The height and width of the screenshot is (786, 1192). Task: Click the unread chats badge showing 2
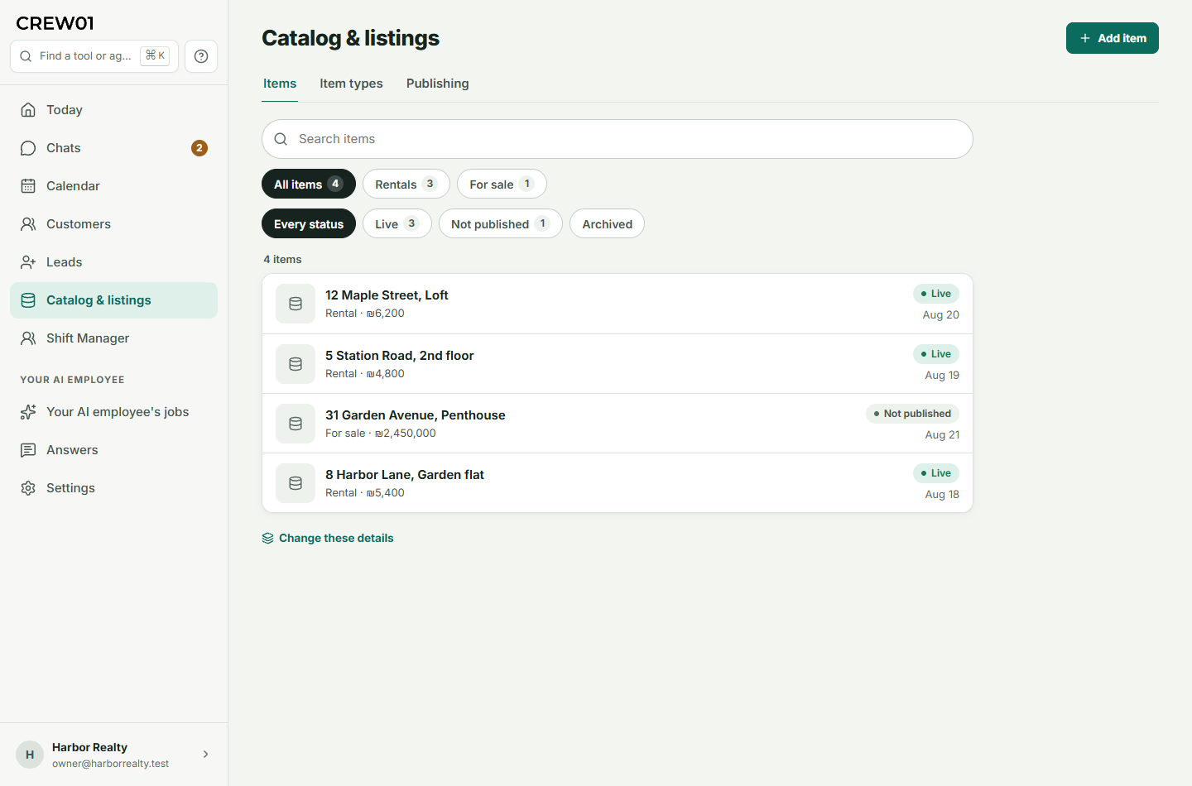[x=199, y=148]
